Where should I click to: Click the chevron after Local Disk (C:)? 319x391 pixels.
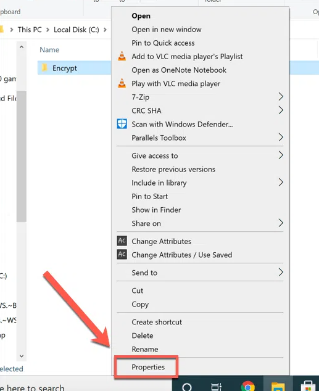tap(105, 30)
